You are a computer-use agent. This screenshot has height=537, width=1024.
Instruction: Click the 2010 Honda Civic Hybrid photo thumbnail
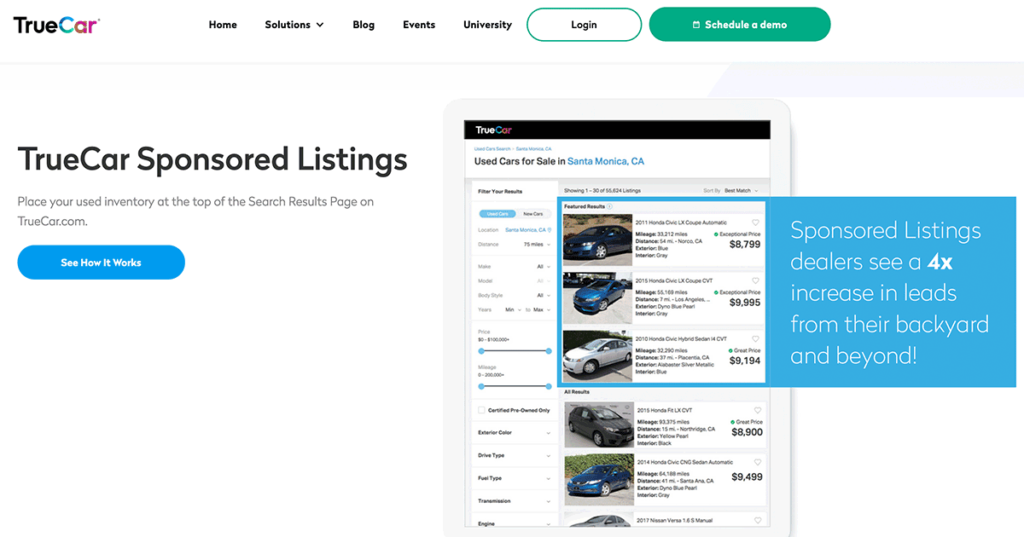597,356
